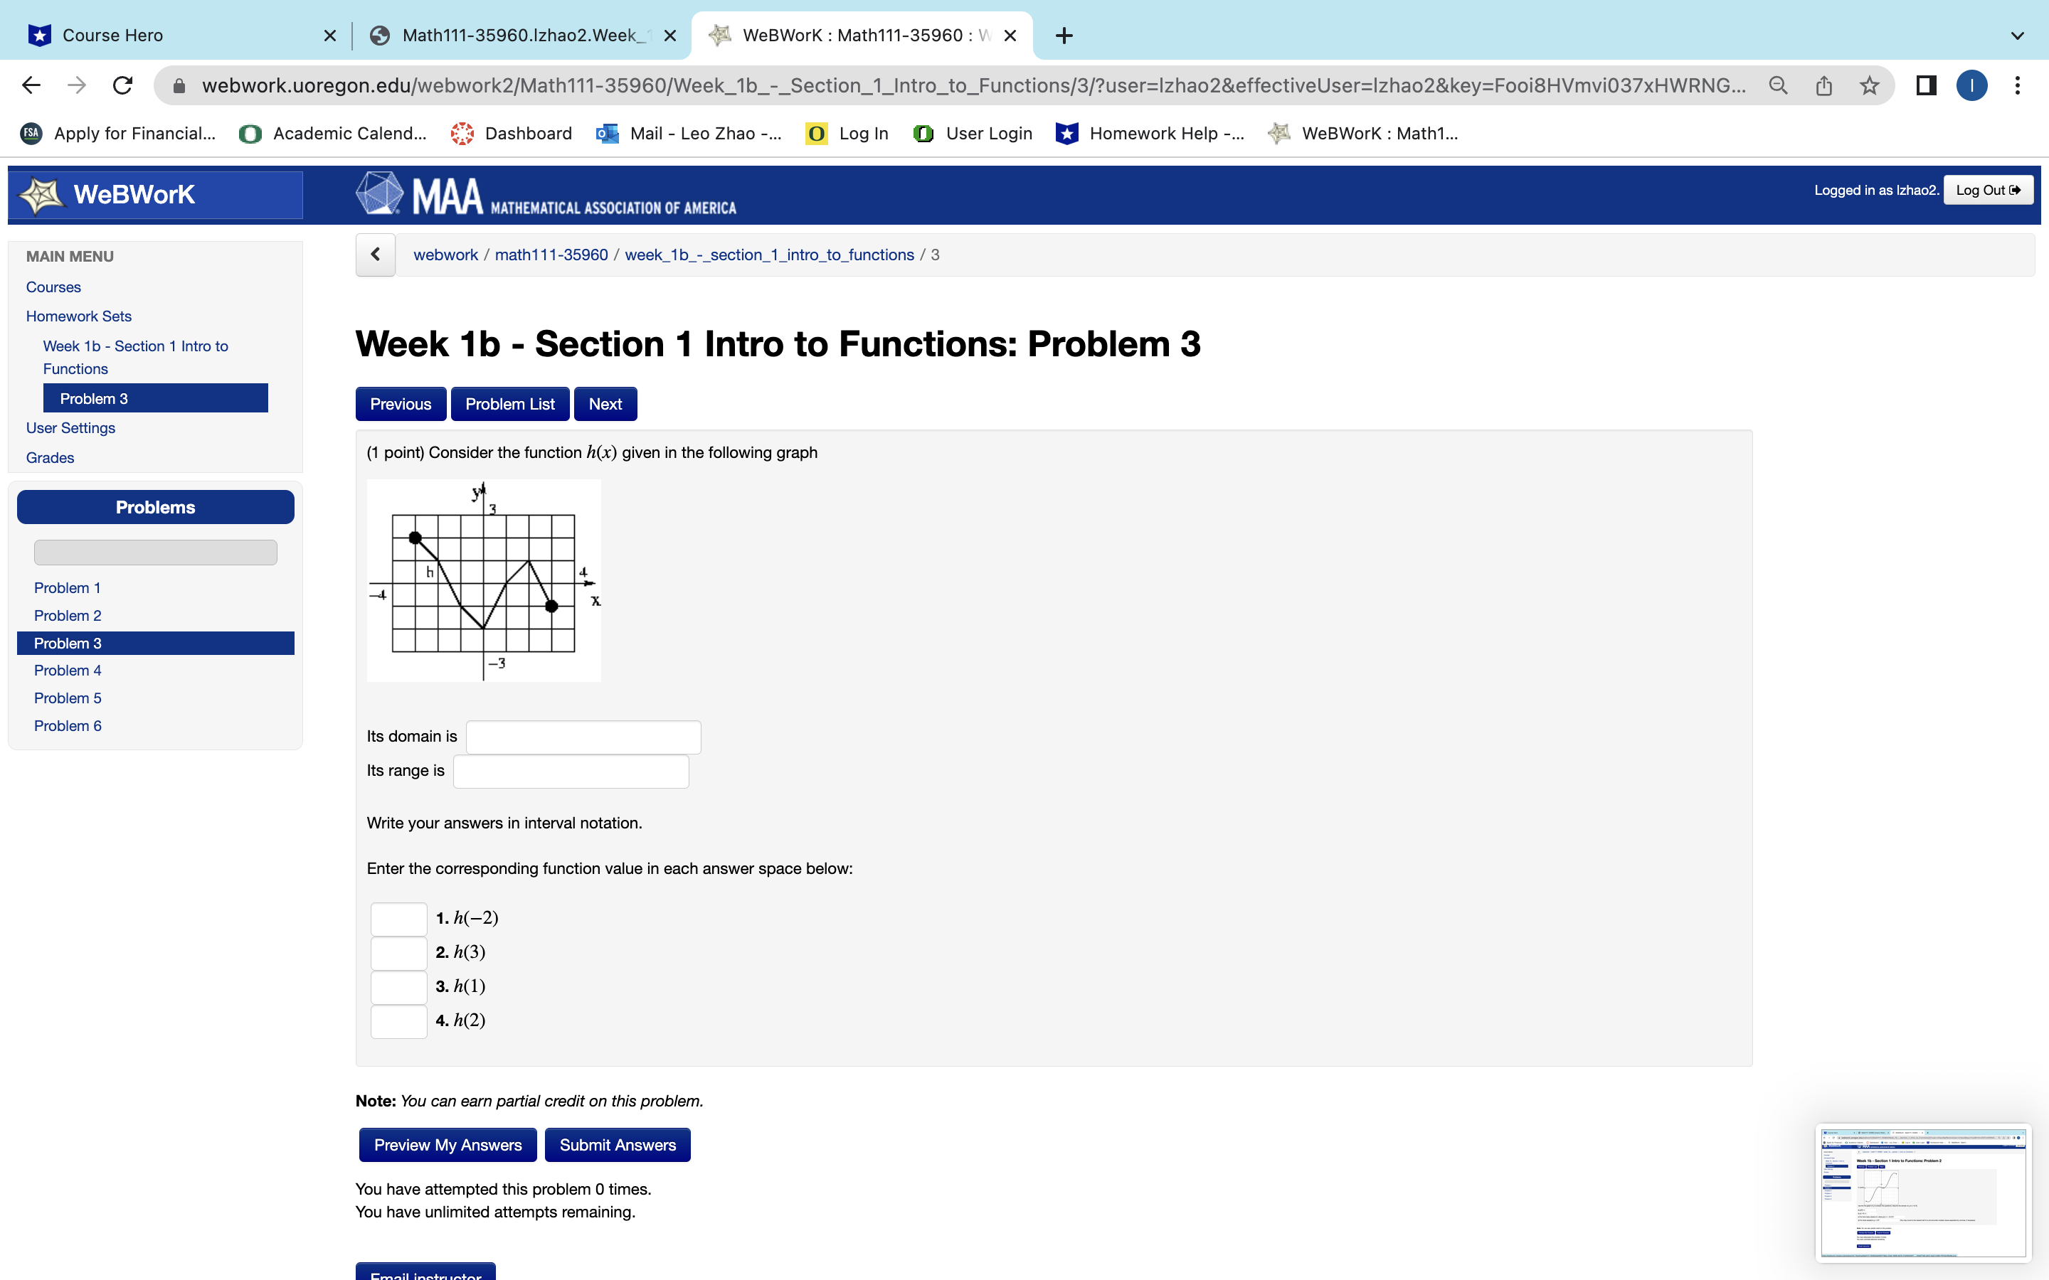Viewport: 2049px width, 1280px height.
Task: Open Chrome three-dot menu
Action: (x=2018, y=85)
